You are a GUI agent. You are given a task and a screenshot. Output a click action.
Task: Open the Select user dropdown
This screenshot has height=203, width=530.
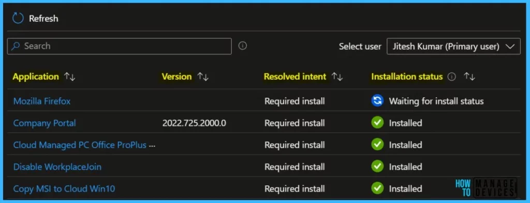tap(453, 47)
